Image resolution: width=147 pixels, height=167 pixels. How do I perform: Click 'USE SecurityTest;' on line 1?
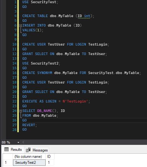click(x=40, y=2)
